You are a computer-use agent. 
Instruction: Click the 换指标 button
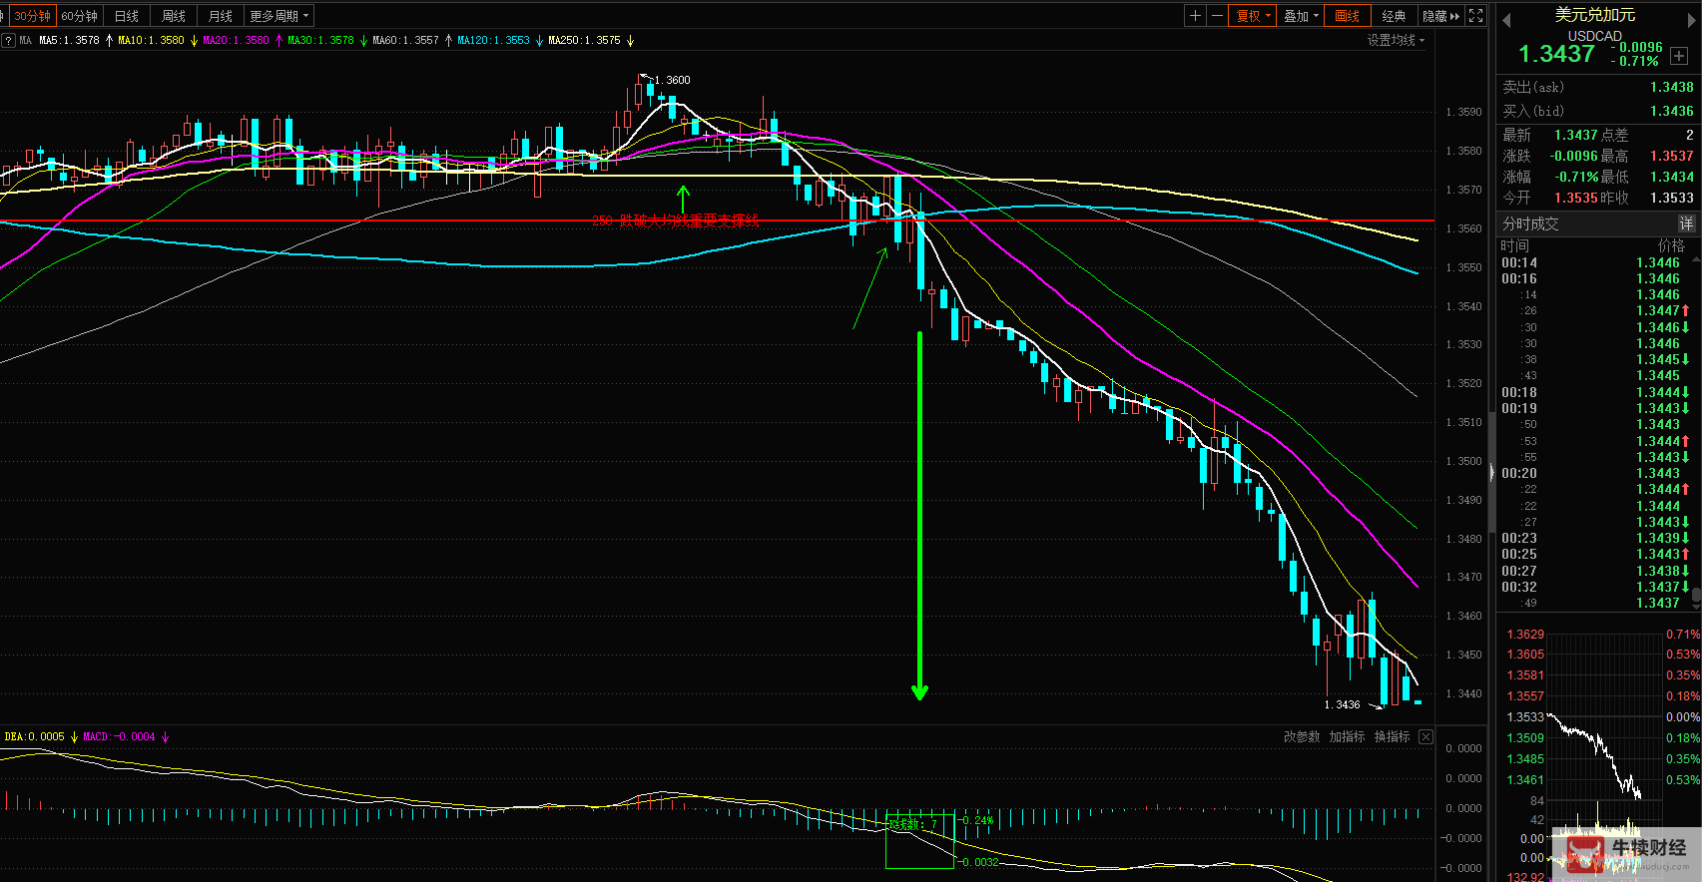pyautogui.click(x=1392, y=737)
